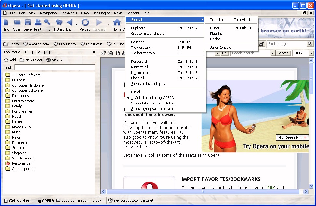Click the Save toolbar icon
This screenshot has width=316, height=206.
click(x=28, y=25)
